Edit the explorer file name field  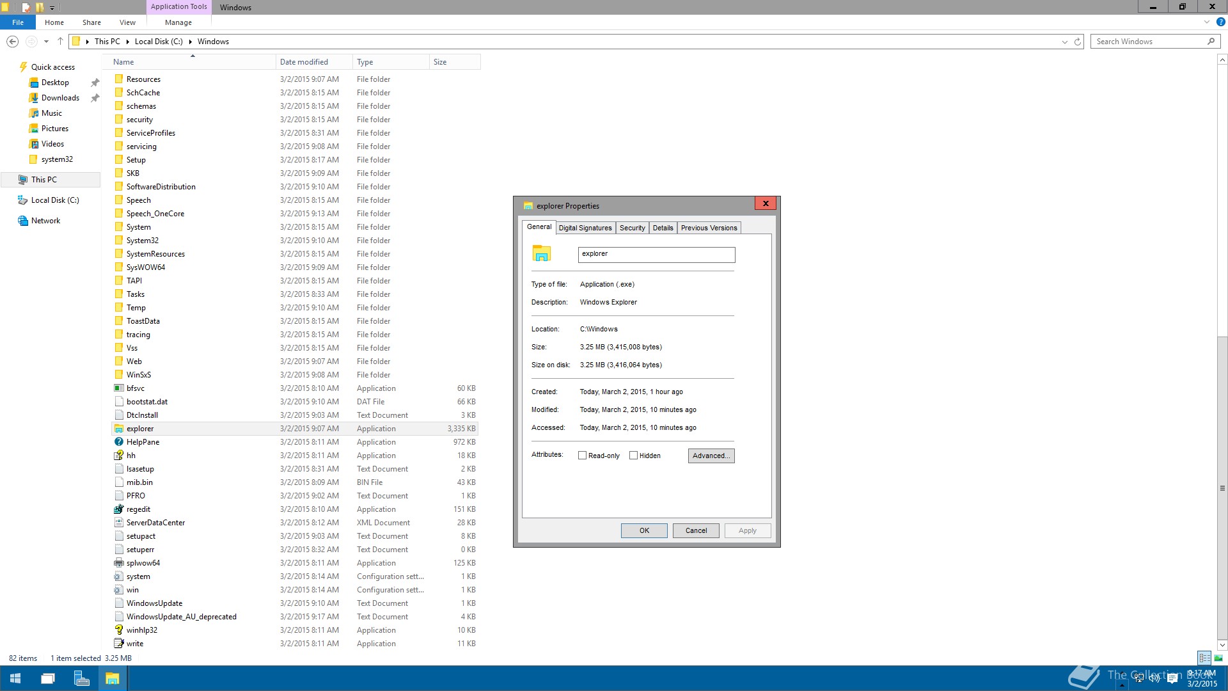click(x=656, y=255)
